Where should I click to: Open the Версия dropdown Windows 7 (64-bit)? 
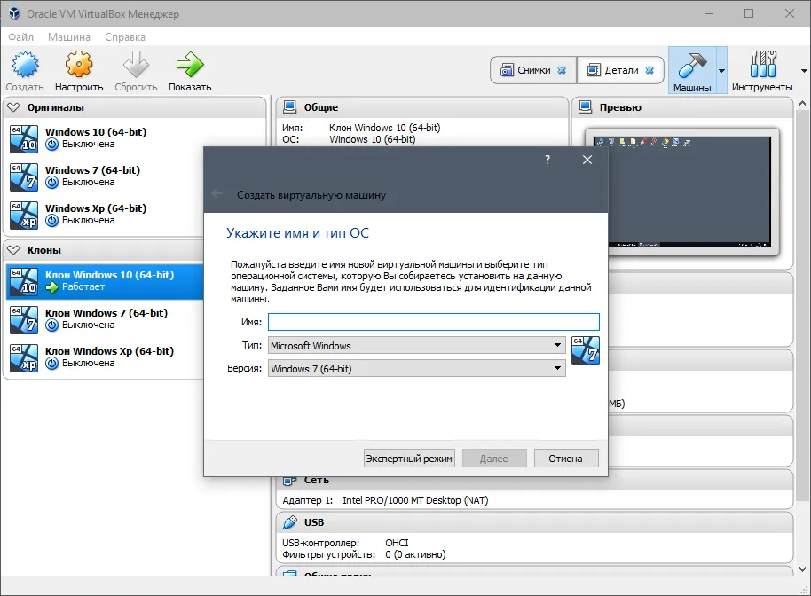coord(416,369)
